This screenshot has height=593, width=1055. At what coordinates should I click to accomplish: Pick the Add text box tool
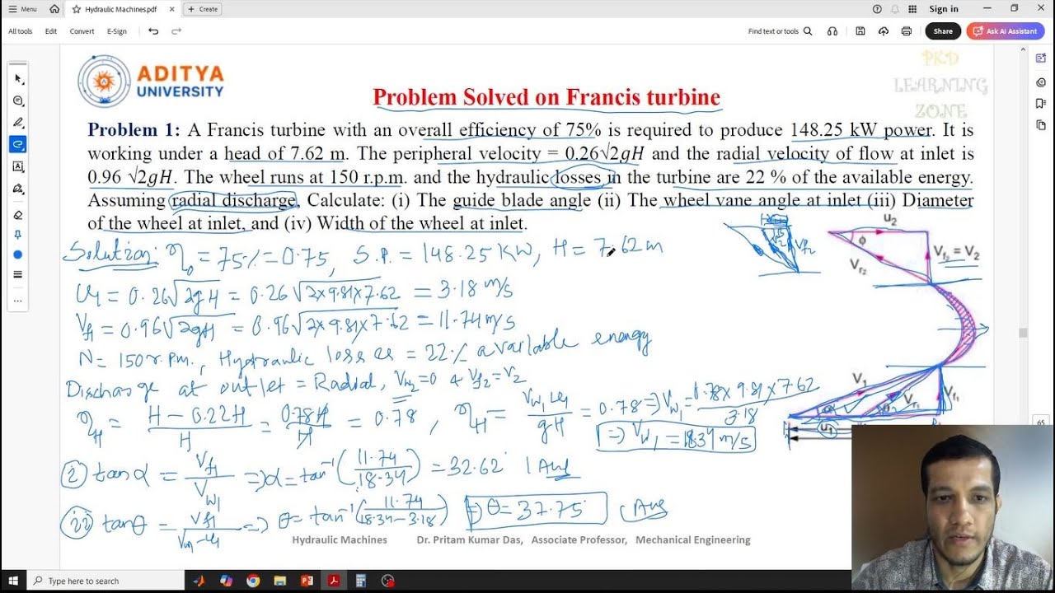click(x=18, y=166)
